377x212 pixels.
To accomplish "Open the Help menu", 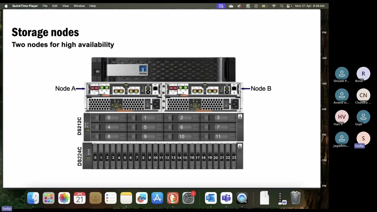I will (x=92, y=6).
